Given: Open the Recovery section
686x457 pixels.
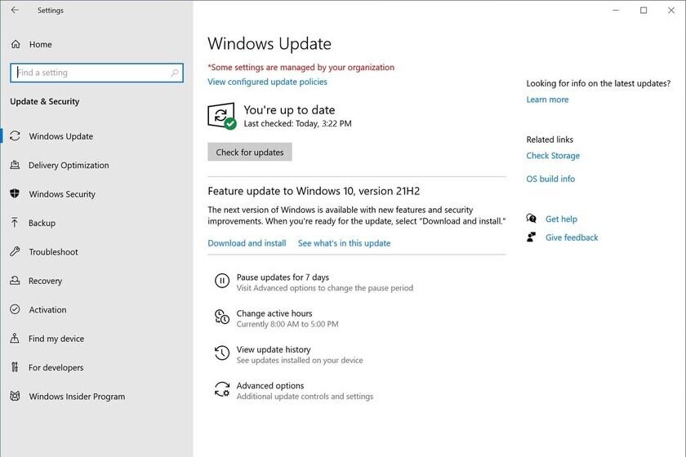Looking at the screenshot, I should (x=45, y=281).
